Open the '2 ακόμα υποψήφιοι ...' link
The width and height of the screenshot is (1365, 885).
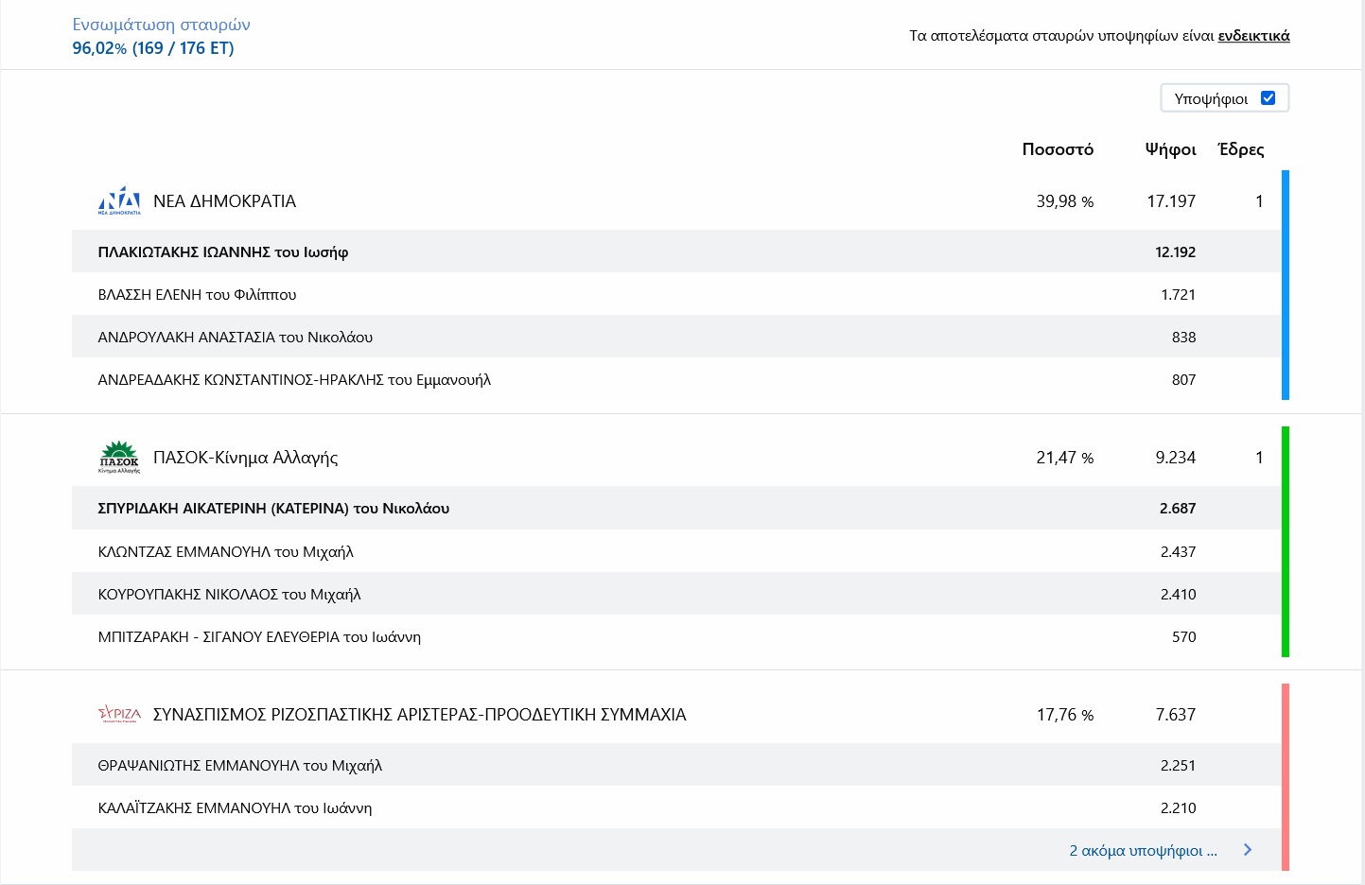[x=1143, y=850]
